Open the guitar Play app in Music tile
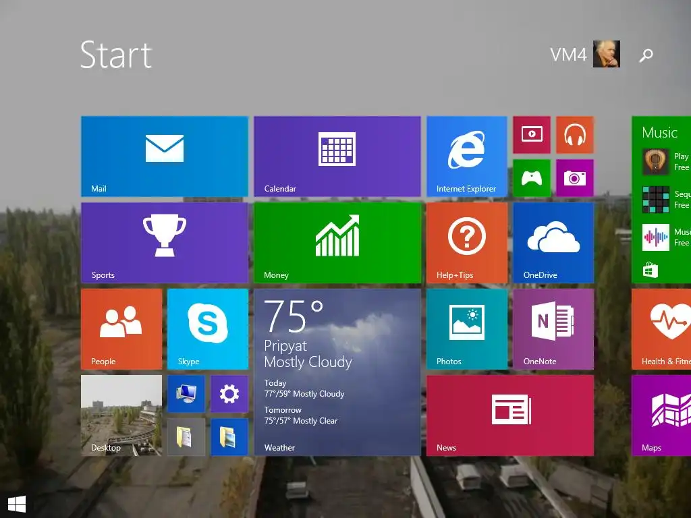The image size is (691, 518). tap(666, 162)
